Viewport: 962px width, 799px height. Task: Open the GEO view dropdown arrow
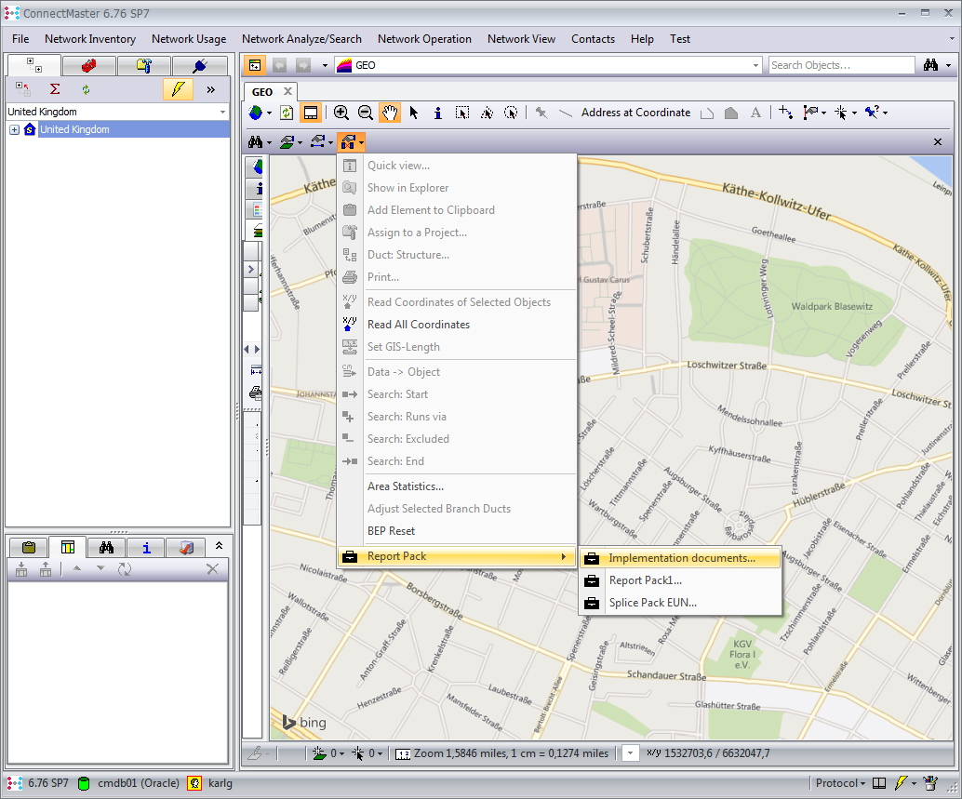pos(755,65)
